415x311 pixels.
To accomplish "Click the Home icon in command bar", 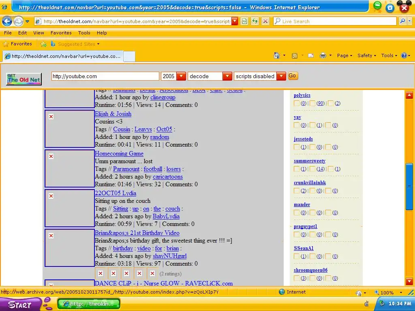I will click(x=277, y=55).
